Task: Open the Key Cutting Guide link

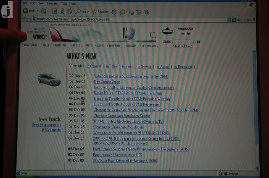Action: [107, 82]
